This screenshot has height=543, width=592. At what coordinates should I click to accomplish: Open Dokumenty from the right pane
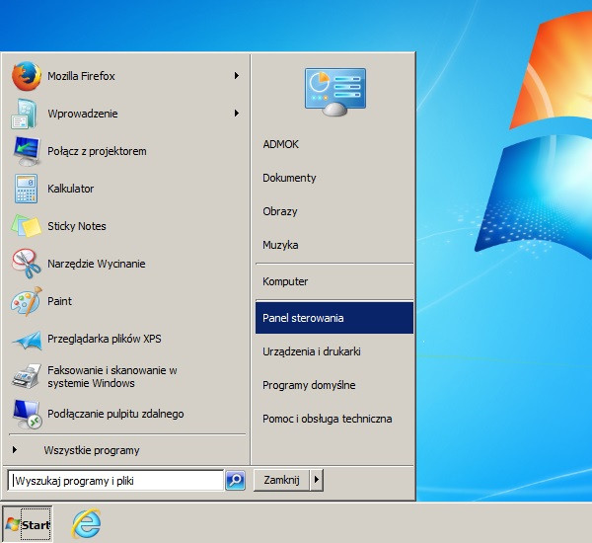[x=289, y=178]
